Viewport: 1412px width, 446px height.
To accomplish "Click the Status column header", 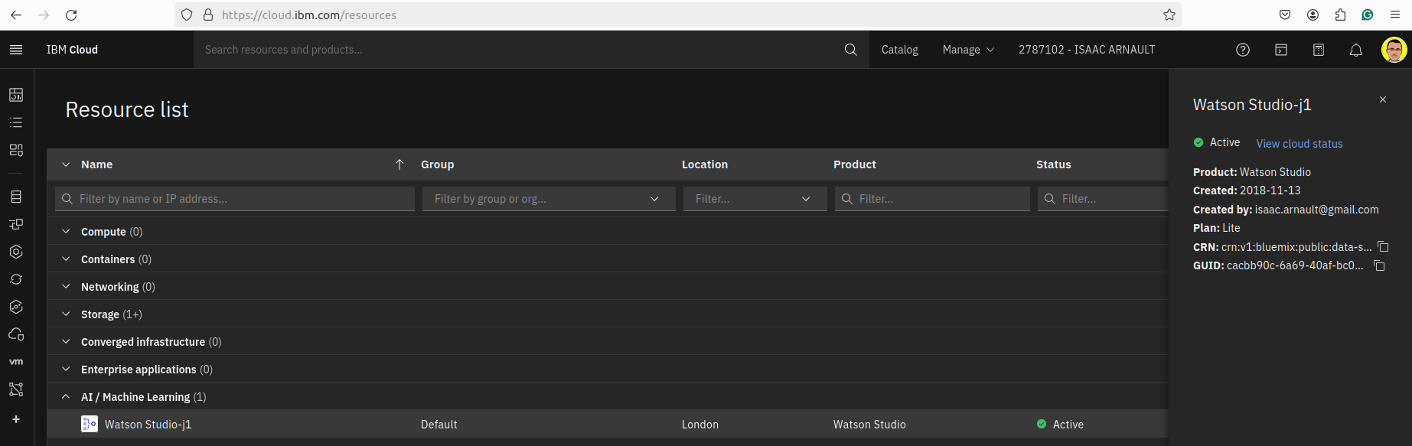I will point(1054,164).
